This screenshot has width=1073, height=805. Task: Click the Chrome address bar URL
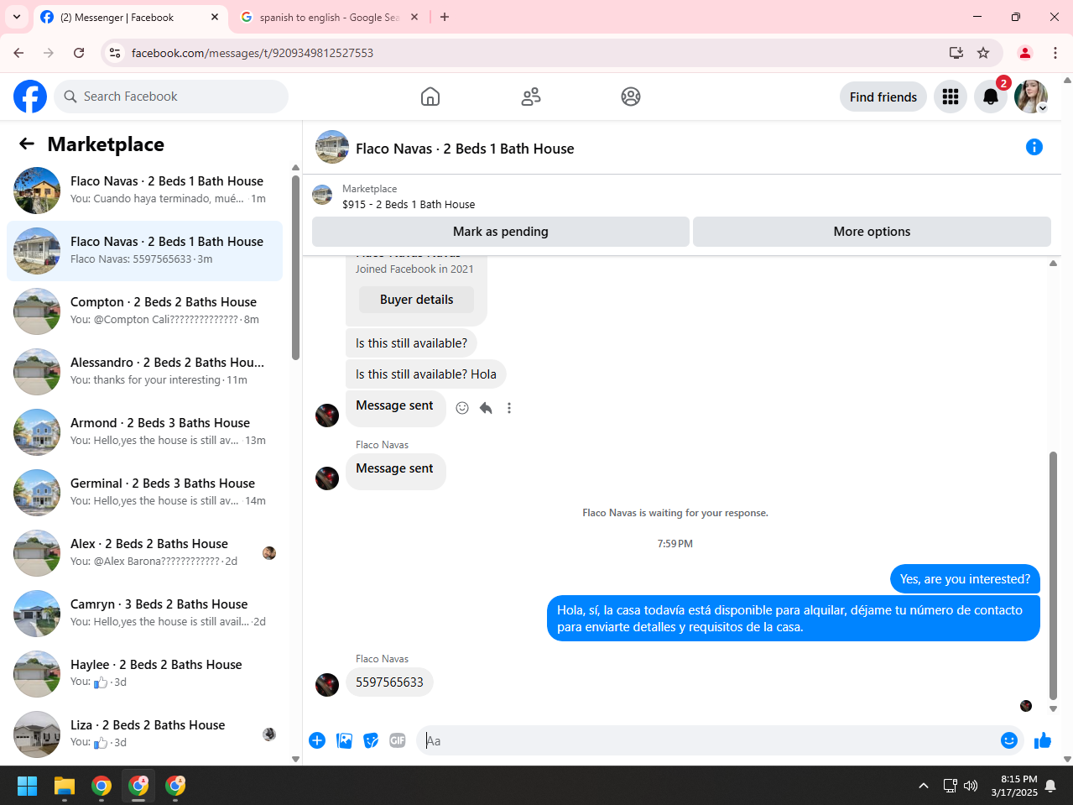point(252,53)
